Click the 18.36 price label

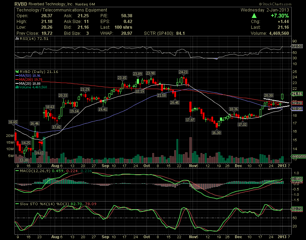click(x=233, y=109)
